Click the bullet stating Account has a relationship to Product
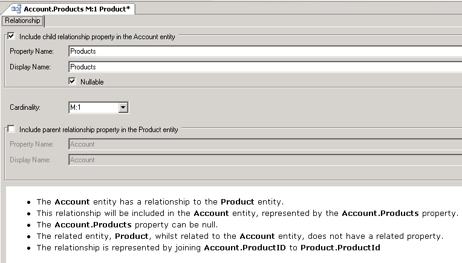Image resolution: width=462 pixels, height=263 pixels. 160,201
